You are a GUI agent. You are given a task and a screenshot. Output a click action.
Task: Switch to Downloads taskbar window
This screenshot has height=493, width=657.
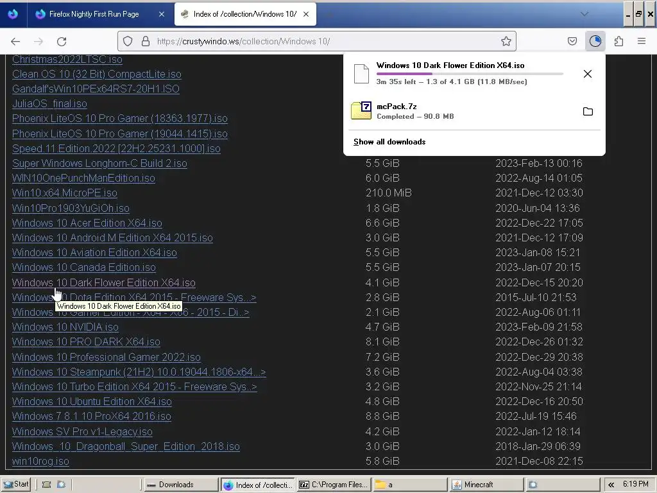(x=182, y=485)
